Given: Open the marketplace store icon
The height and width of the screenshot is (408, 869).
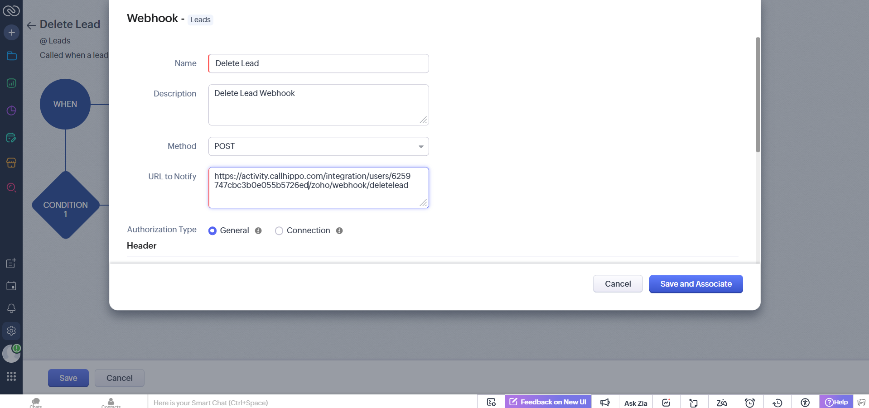Looking at the screenshot, I should 11,163.
